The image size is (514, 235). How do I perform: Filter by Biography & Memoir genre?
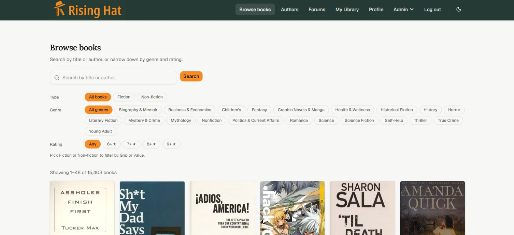click(x=138, y=110)
